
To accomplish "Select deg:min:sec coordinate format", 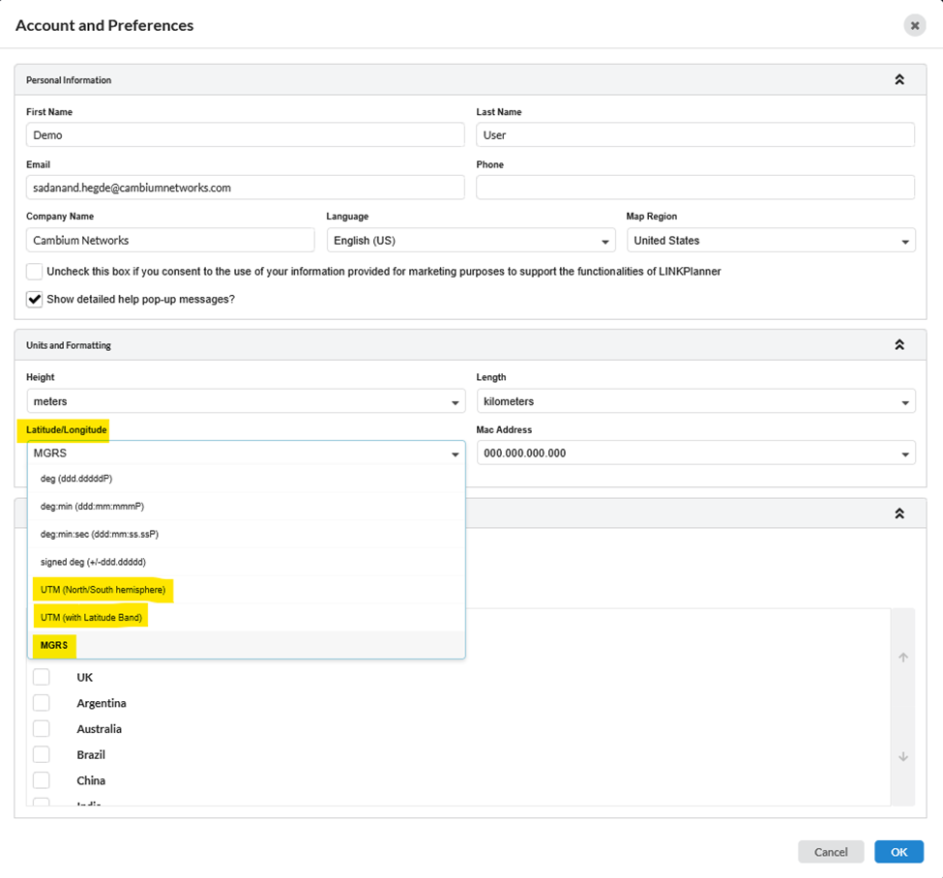I will coord(99,534).
